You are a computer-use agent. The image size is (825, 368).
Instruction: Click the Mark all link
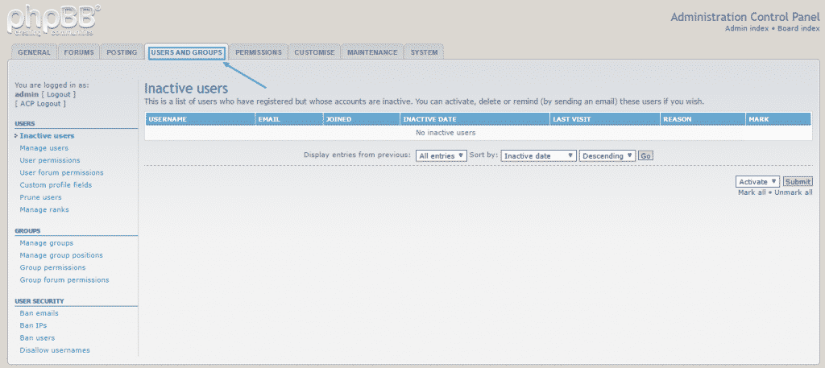pos(752,192)
